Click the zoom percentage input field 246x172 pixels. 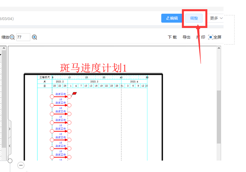tap(23, 37)
